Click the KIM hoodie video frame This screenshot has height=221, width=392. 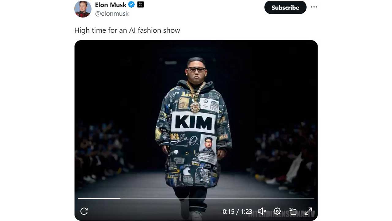click(x=196, y=130)
